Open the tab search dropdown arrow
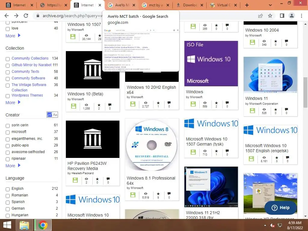The image size is (308, 231). coord(270,5)
